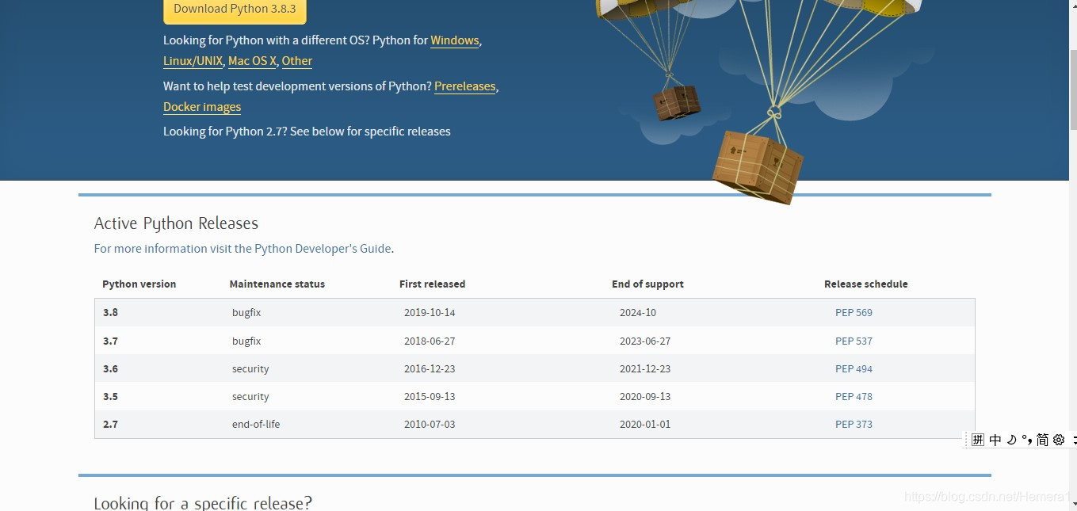Switch simplified/traditional character mode on IME bar

[x=1042, y=440]
